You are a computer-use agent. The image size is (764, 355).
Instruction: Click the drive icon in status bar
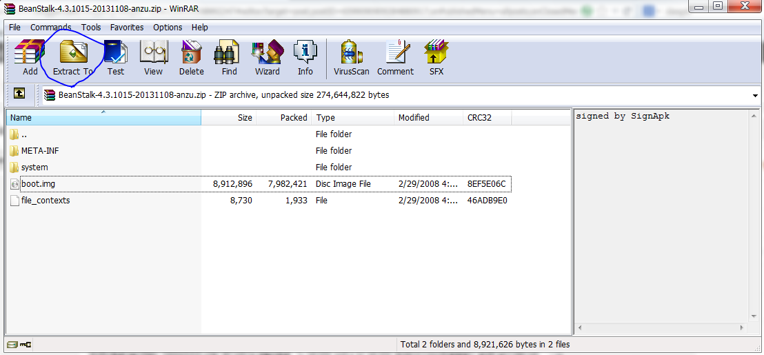click(12, 344)
